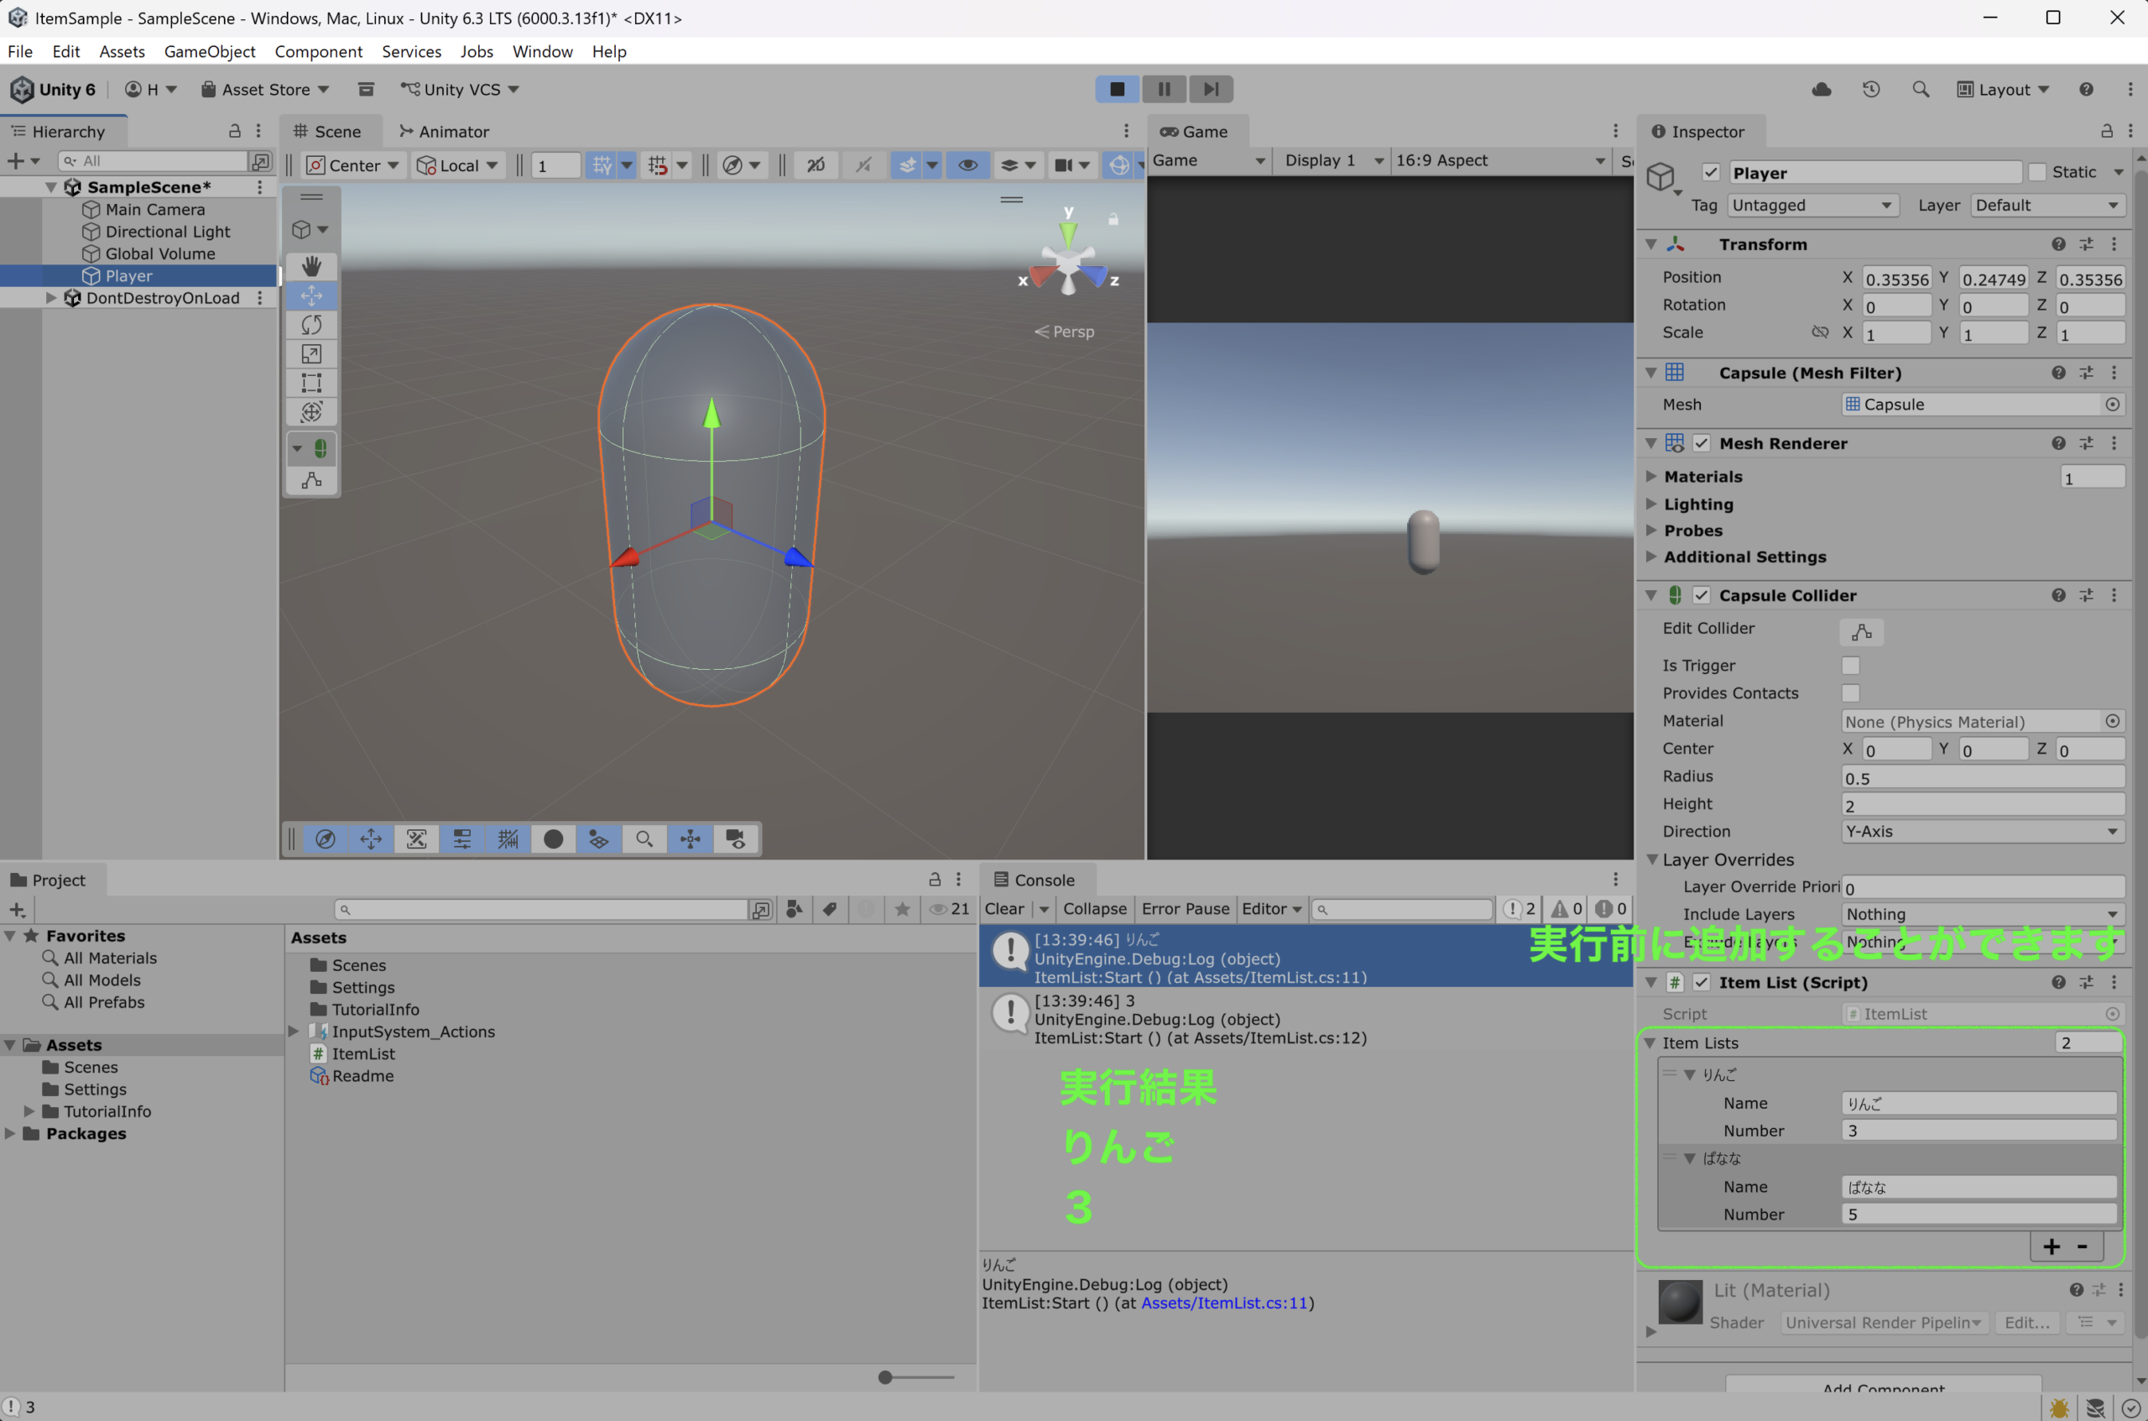Select the Rect tool in Scene
This screenshot has width=2148, height=1421.
pyautogui.click(x=311, y=383)
